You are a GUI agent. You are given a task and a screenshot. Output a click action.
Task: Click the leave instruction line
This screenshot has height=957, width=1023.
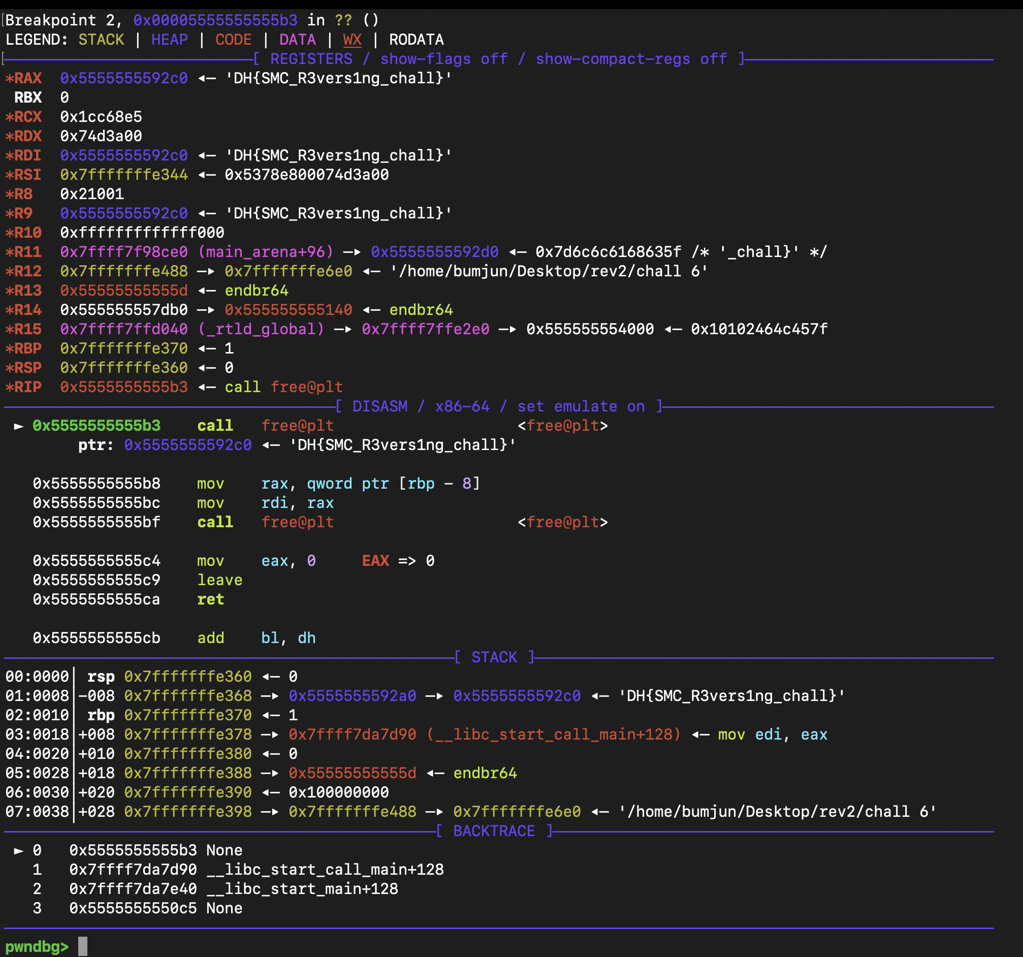(220, 580)
